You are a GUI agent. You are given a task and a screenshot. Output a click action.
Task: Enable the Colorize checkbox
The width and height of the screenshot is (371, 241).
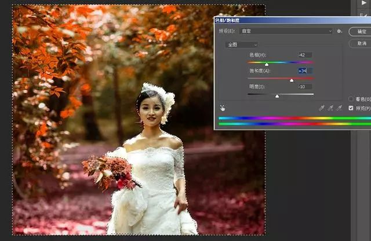coord(351,99)
